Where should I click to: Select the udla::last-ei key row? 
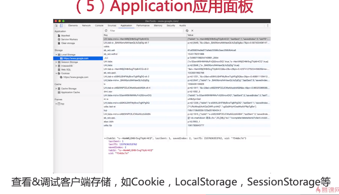point(187,107)
